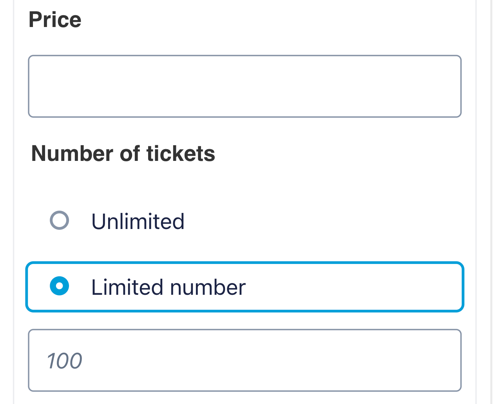Click the Limited number label text
Viewport: 493px width, 404px height.
coord(168,287)
